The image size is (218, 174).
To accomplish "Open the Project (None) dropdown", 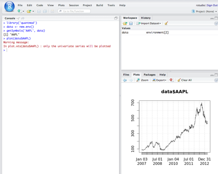I will pyautogui.click(x=204, y=12).
